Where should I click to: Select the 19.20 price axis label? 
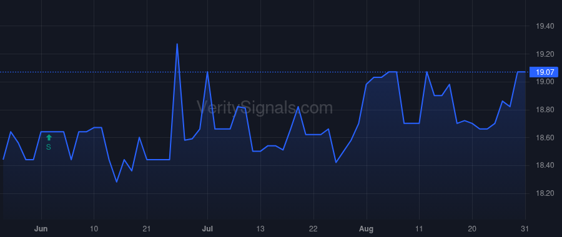(x=545, y=54)
